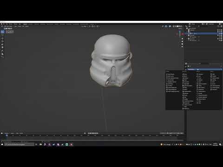Choose Decimate modifier

point(186,82)
